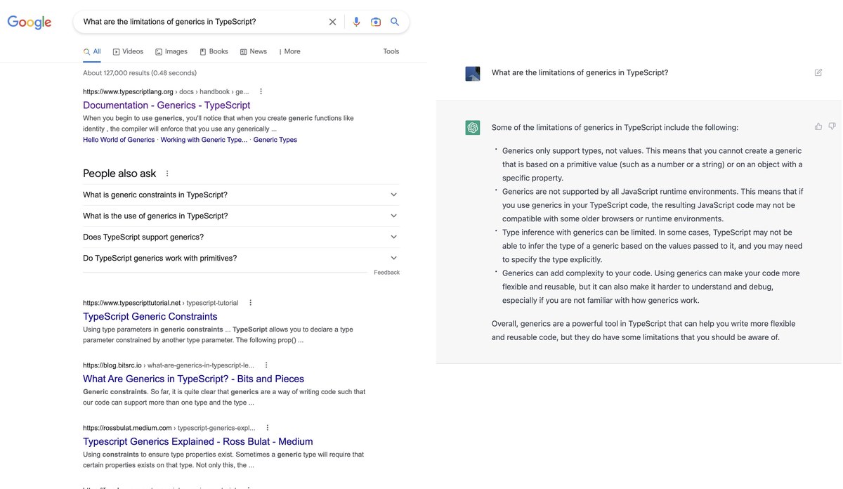Image resolution: width=843 pixels, height=489 pixels.
Task: Click bullet 'Generics can add complexity to your code'
Action: 651,287
